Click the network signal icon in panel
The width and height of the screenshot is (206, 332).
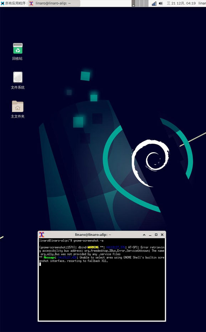pyautogui.click(x=154, y=4)
